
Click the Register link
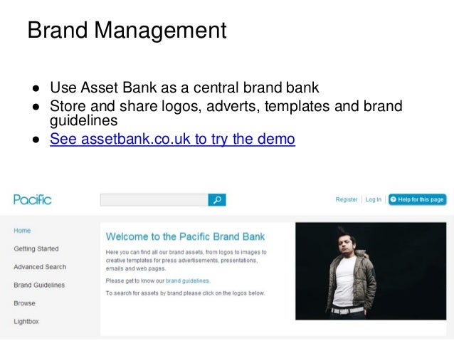(347, 199)
